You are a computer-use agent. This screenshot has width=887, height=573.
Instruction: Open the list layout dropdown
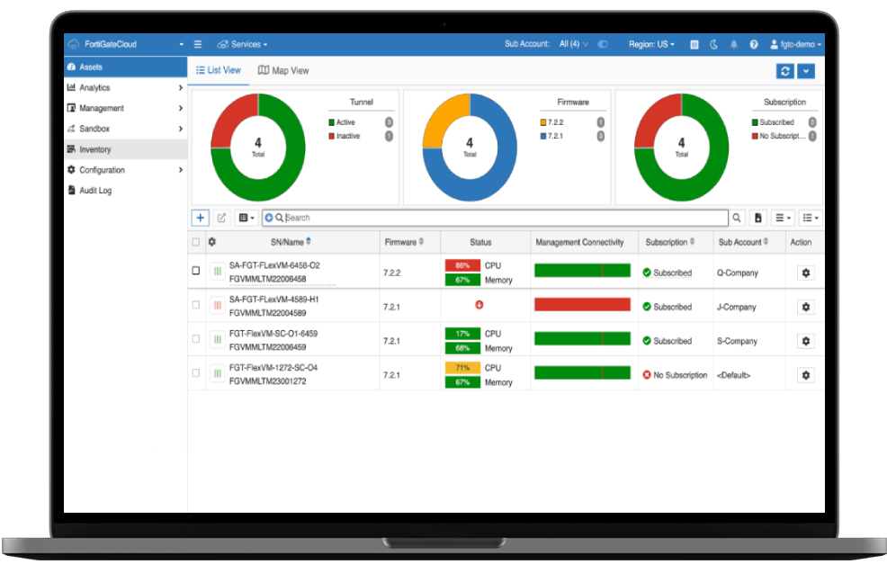811,218
